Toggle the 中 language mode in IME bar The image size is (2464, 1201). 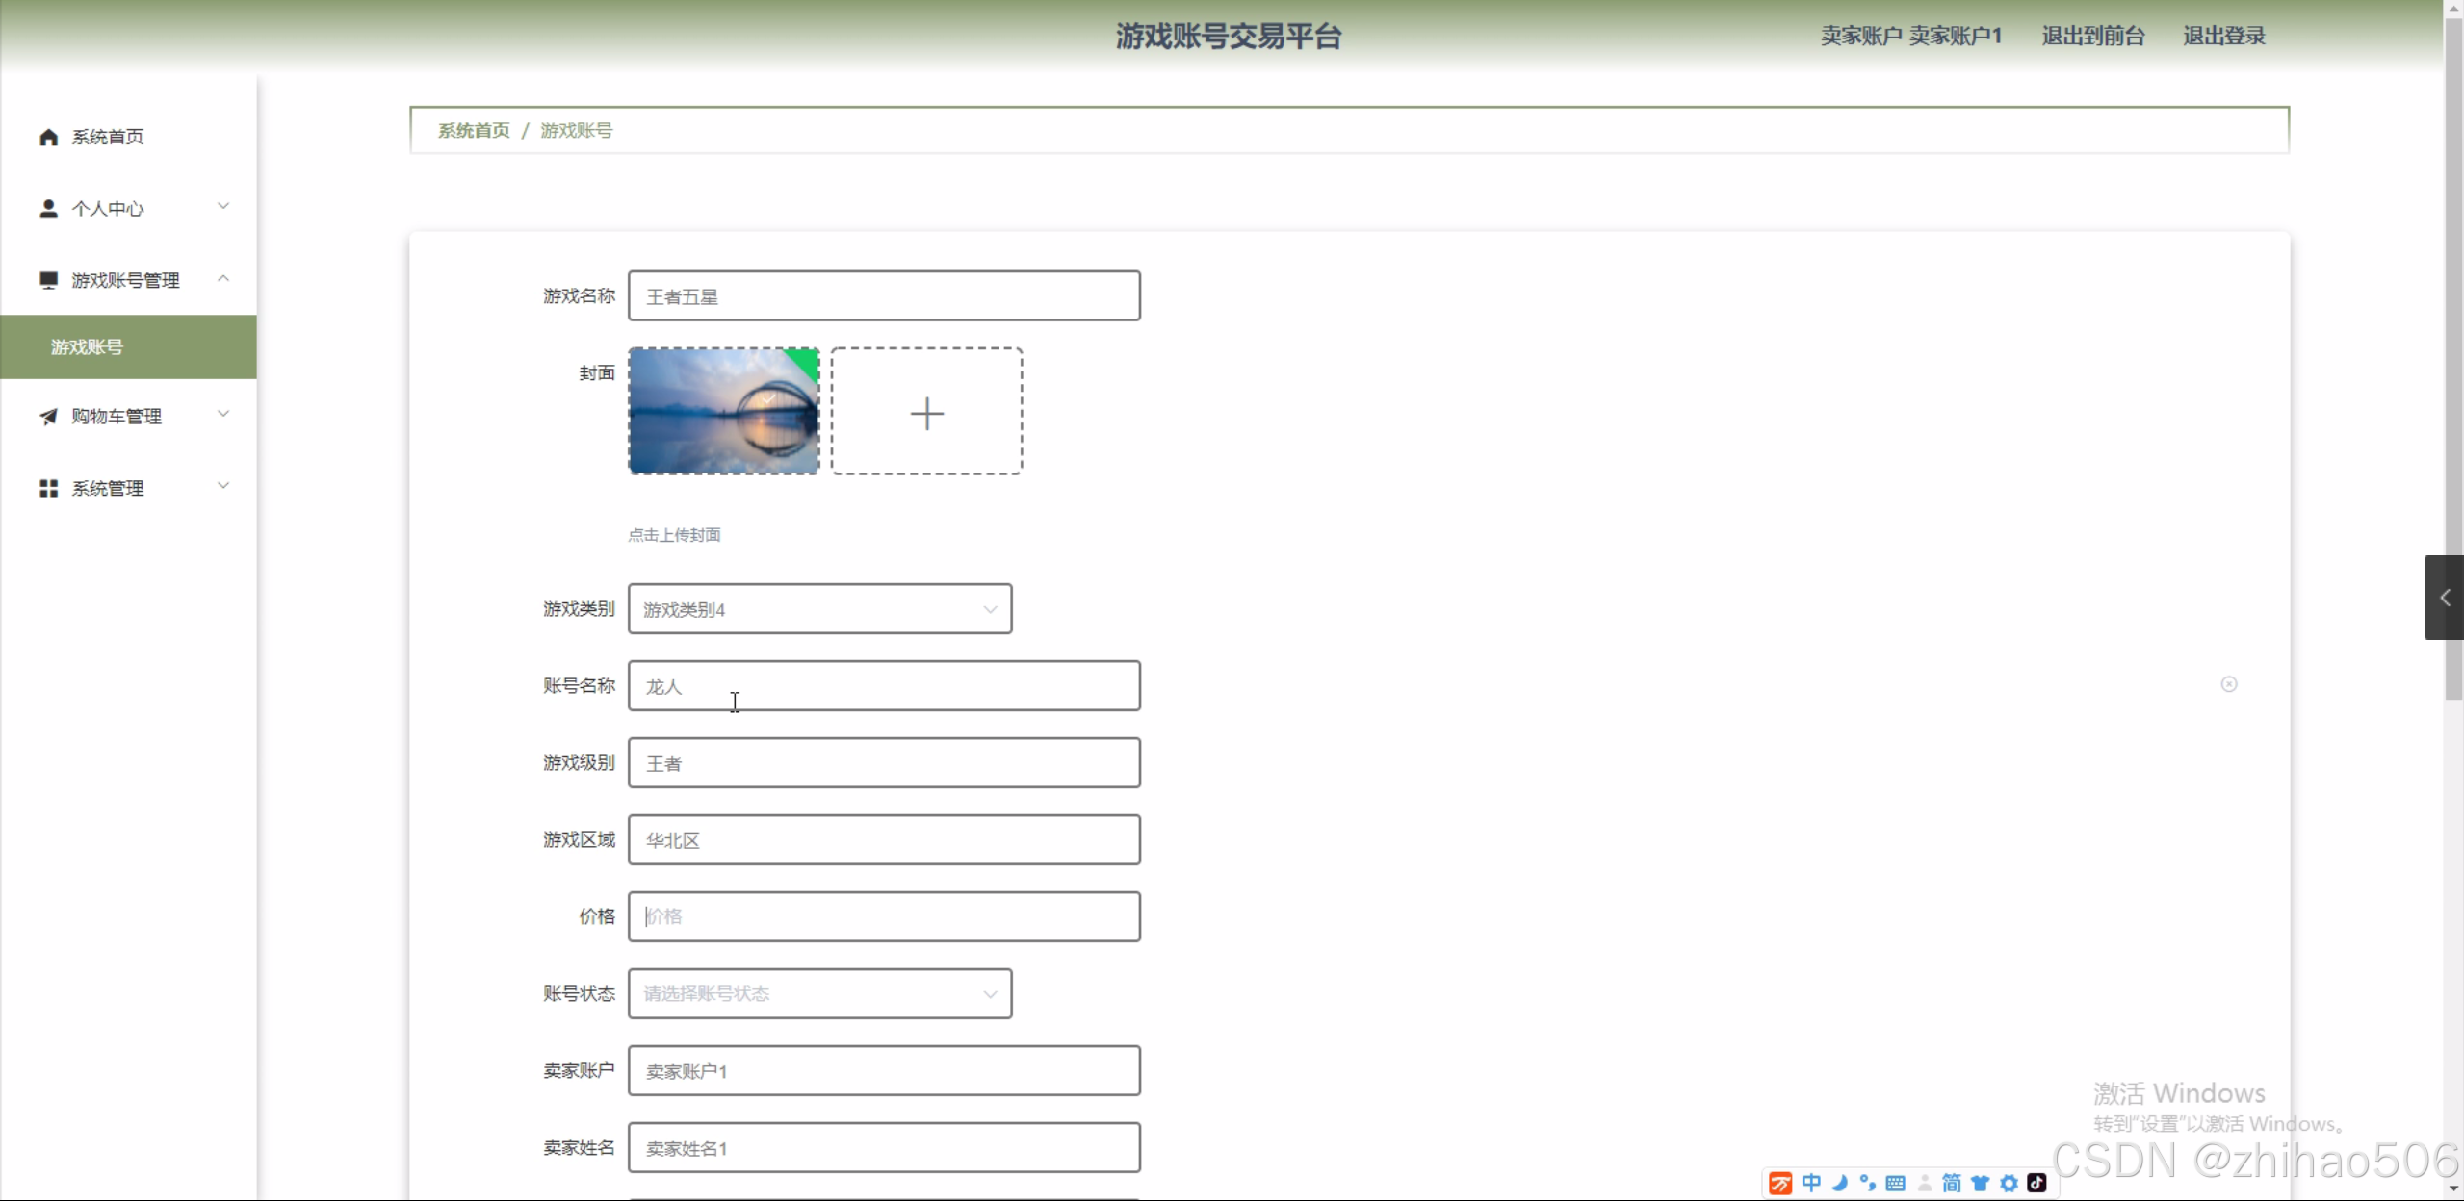tap(1811, 1183)
